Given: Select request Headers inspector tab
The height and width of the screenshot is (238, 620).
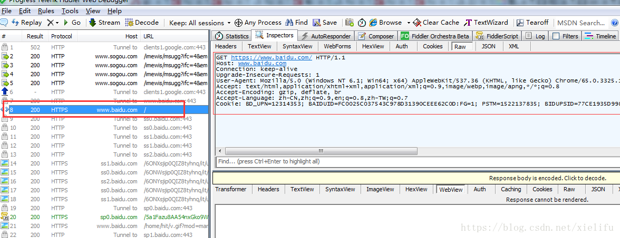Looking at the screenshot, I should tap(226, 46).
